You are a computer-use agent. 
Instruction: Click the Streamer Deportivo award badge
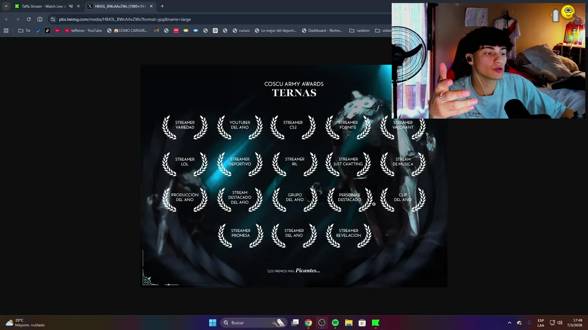pos(240,164)
